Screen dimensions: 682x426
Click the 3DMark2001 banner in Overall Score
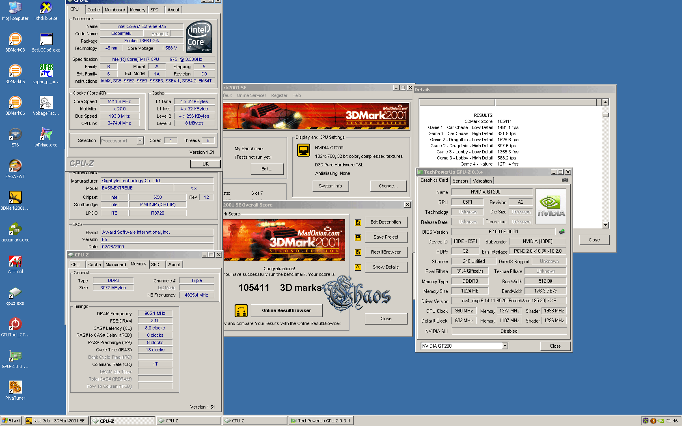284,240
